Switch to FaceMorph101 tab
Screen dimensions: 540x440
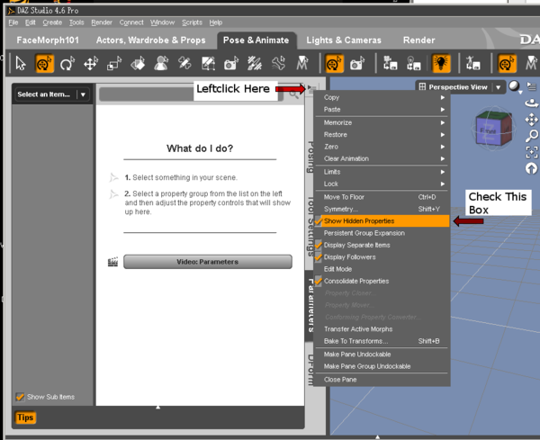[48, 40]
